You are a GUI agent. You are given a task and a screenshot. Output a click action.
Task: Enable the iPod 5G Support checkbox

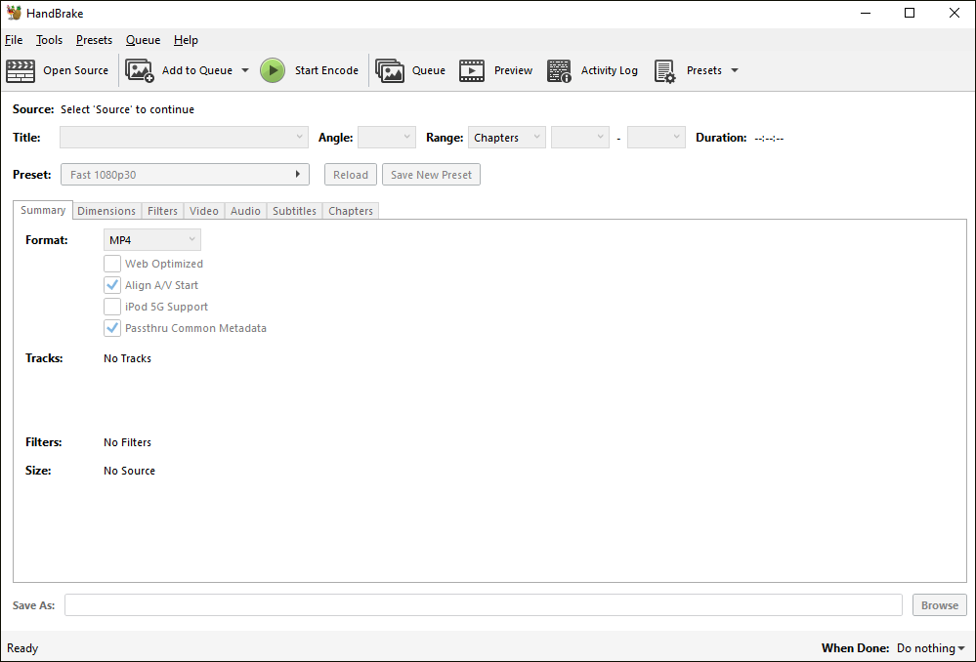pos(112,307)
